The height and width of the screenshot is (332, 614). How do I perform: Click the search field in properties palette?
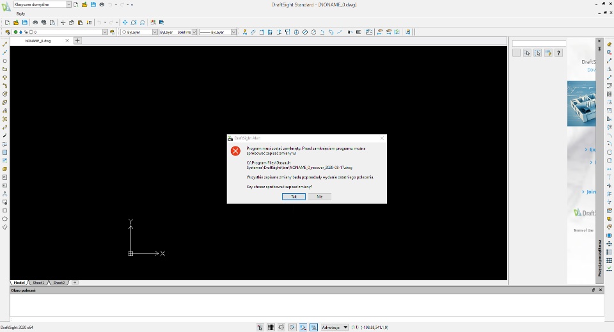point(539,43)
